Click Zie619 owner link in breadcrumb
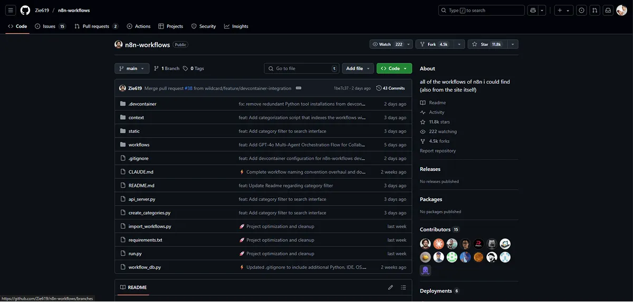Viewport: 633px width, 302px height. point(42,11)
